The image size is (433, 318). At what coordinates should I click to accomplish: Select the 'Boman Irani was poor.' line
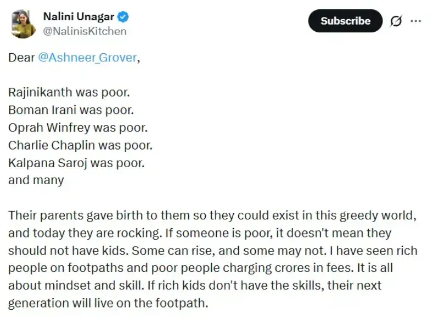pyautogui.click(x=71, y=110)
